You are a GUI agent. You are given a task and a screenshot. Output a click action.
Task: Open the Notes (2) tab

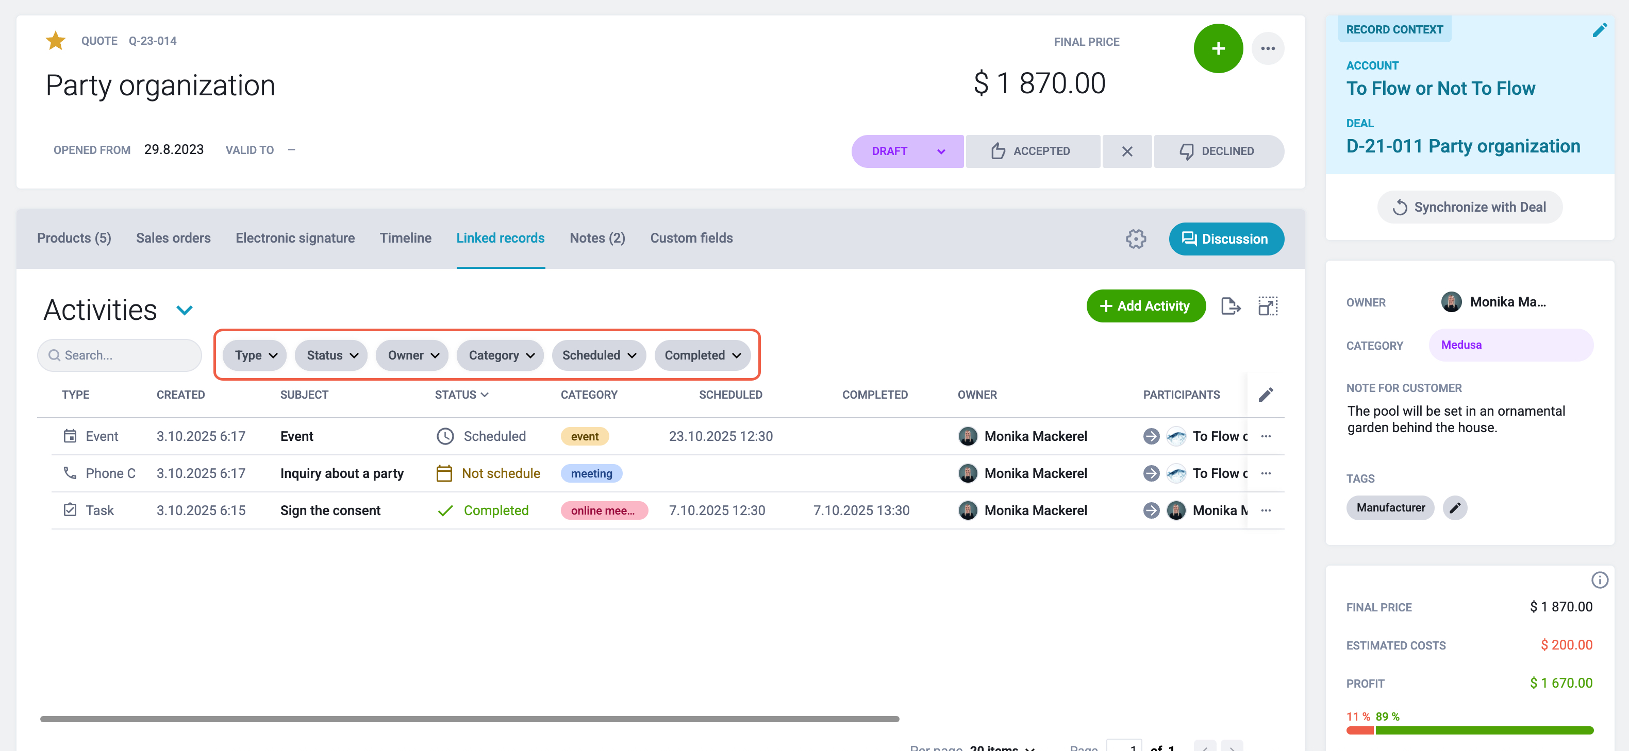coord(597,238)
